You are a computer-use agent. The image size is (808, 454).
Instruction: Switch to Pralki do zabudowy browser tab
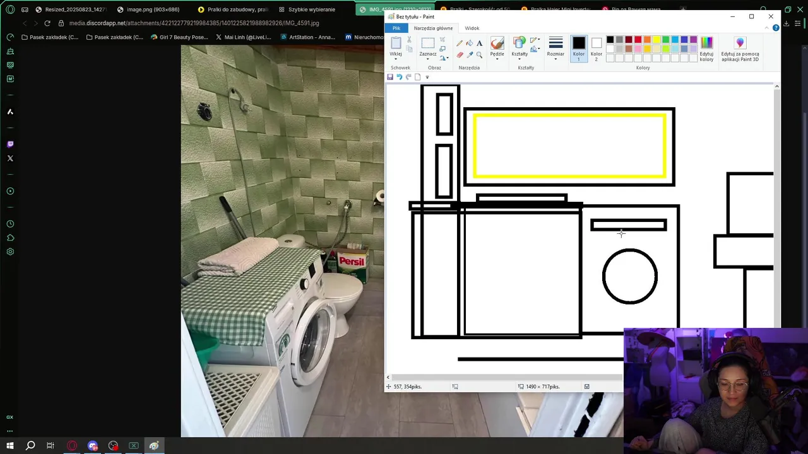[232, 9]
